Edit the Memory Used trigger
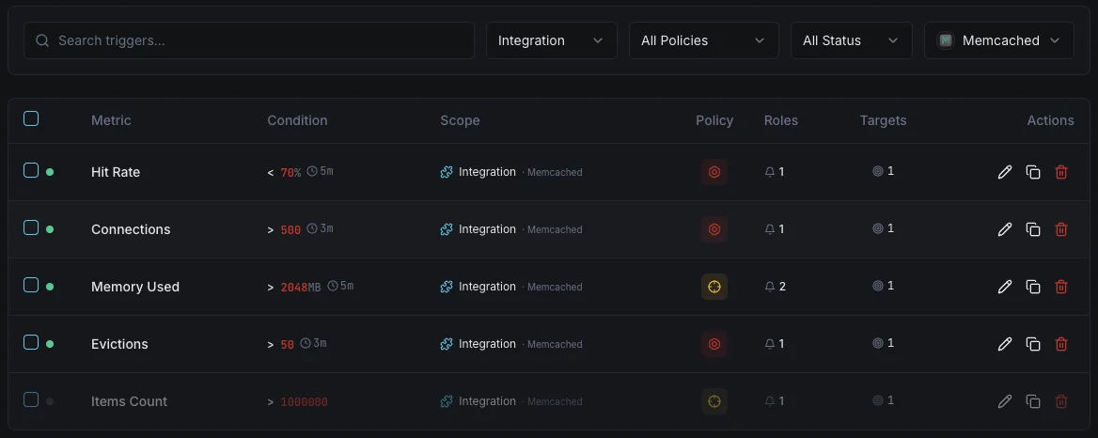 pyautogui.click(x=1004, y=287)
